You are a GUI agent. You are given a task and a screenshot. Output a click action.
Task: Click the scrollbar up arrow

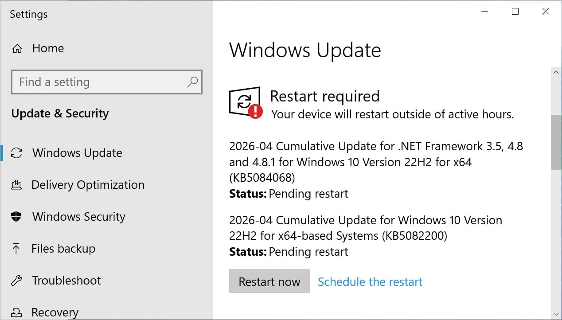click(556, 72)
